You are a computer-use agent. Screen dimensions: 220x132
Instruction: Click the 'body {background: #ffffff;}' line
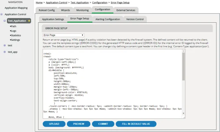(66, 67)
